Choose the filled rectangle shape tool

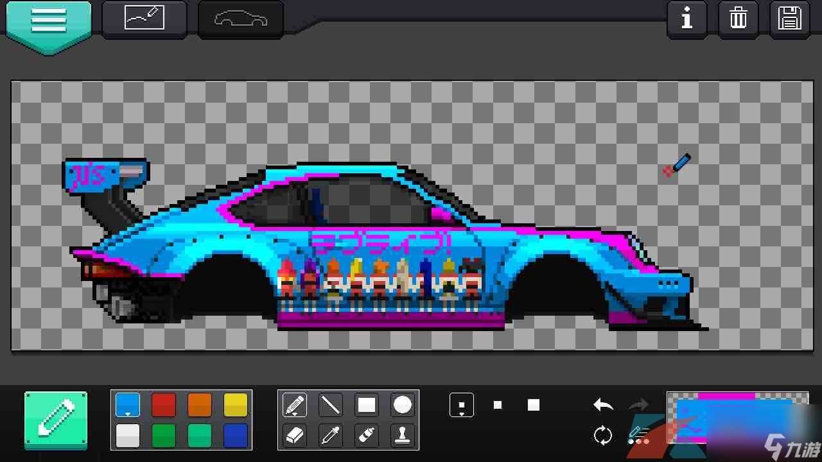(367, 406)
